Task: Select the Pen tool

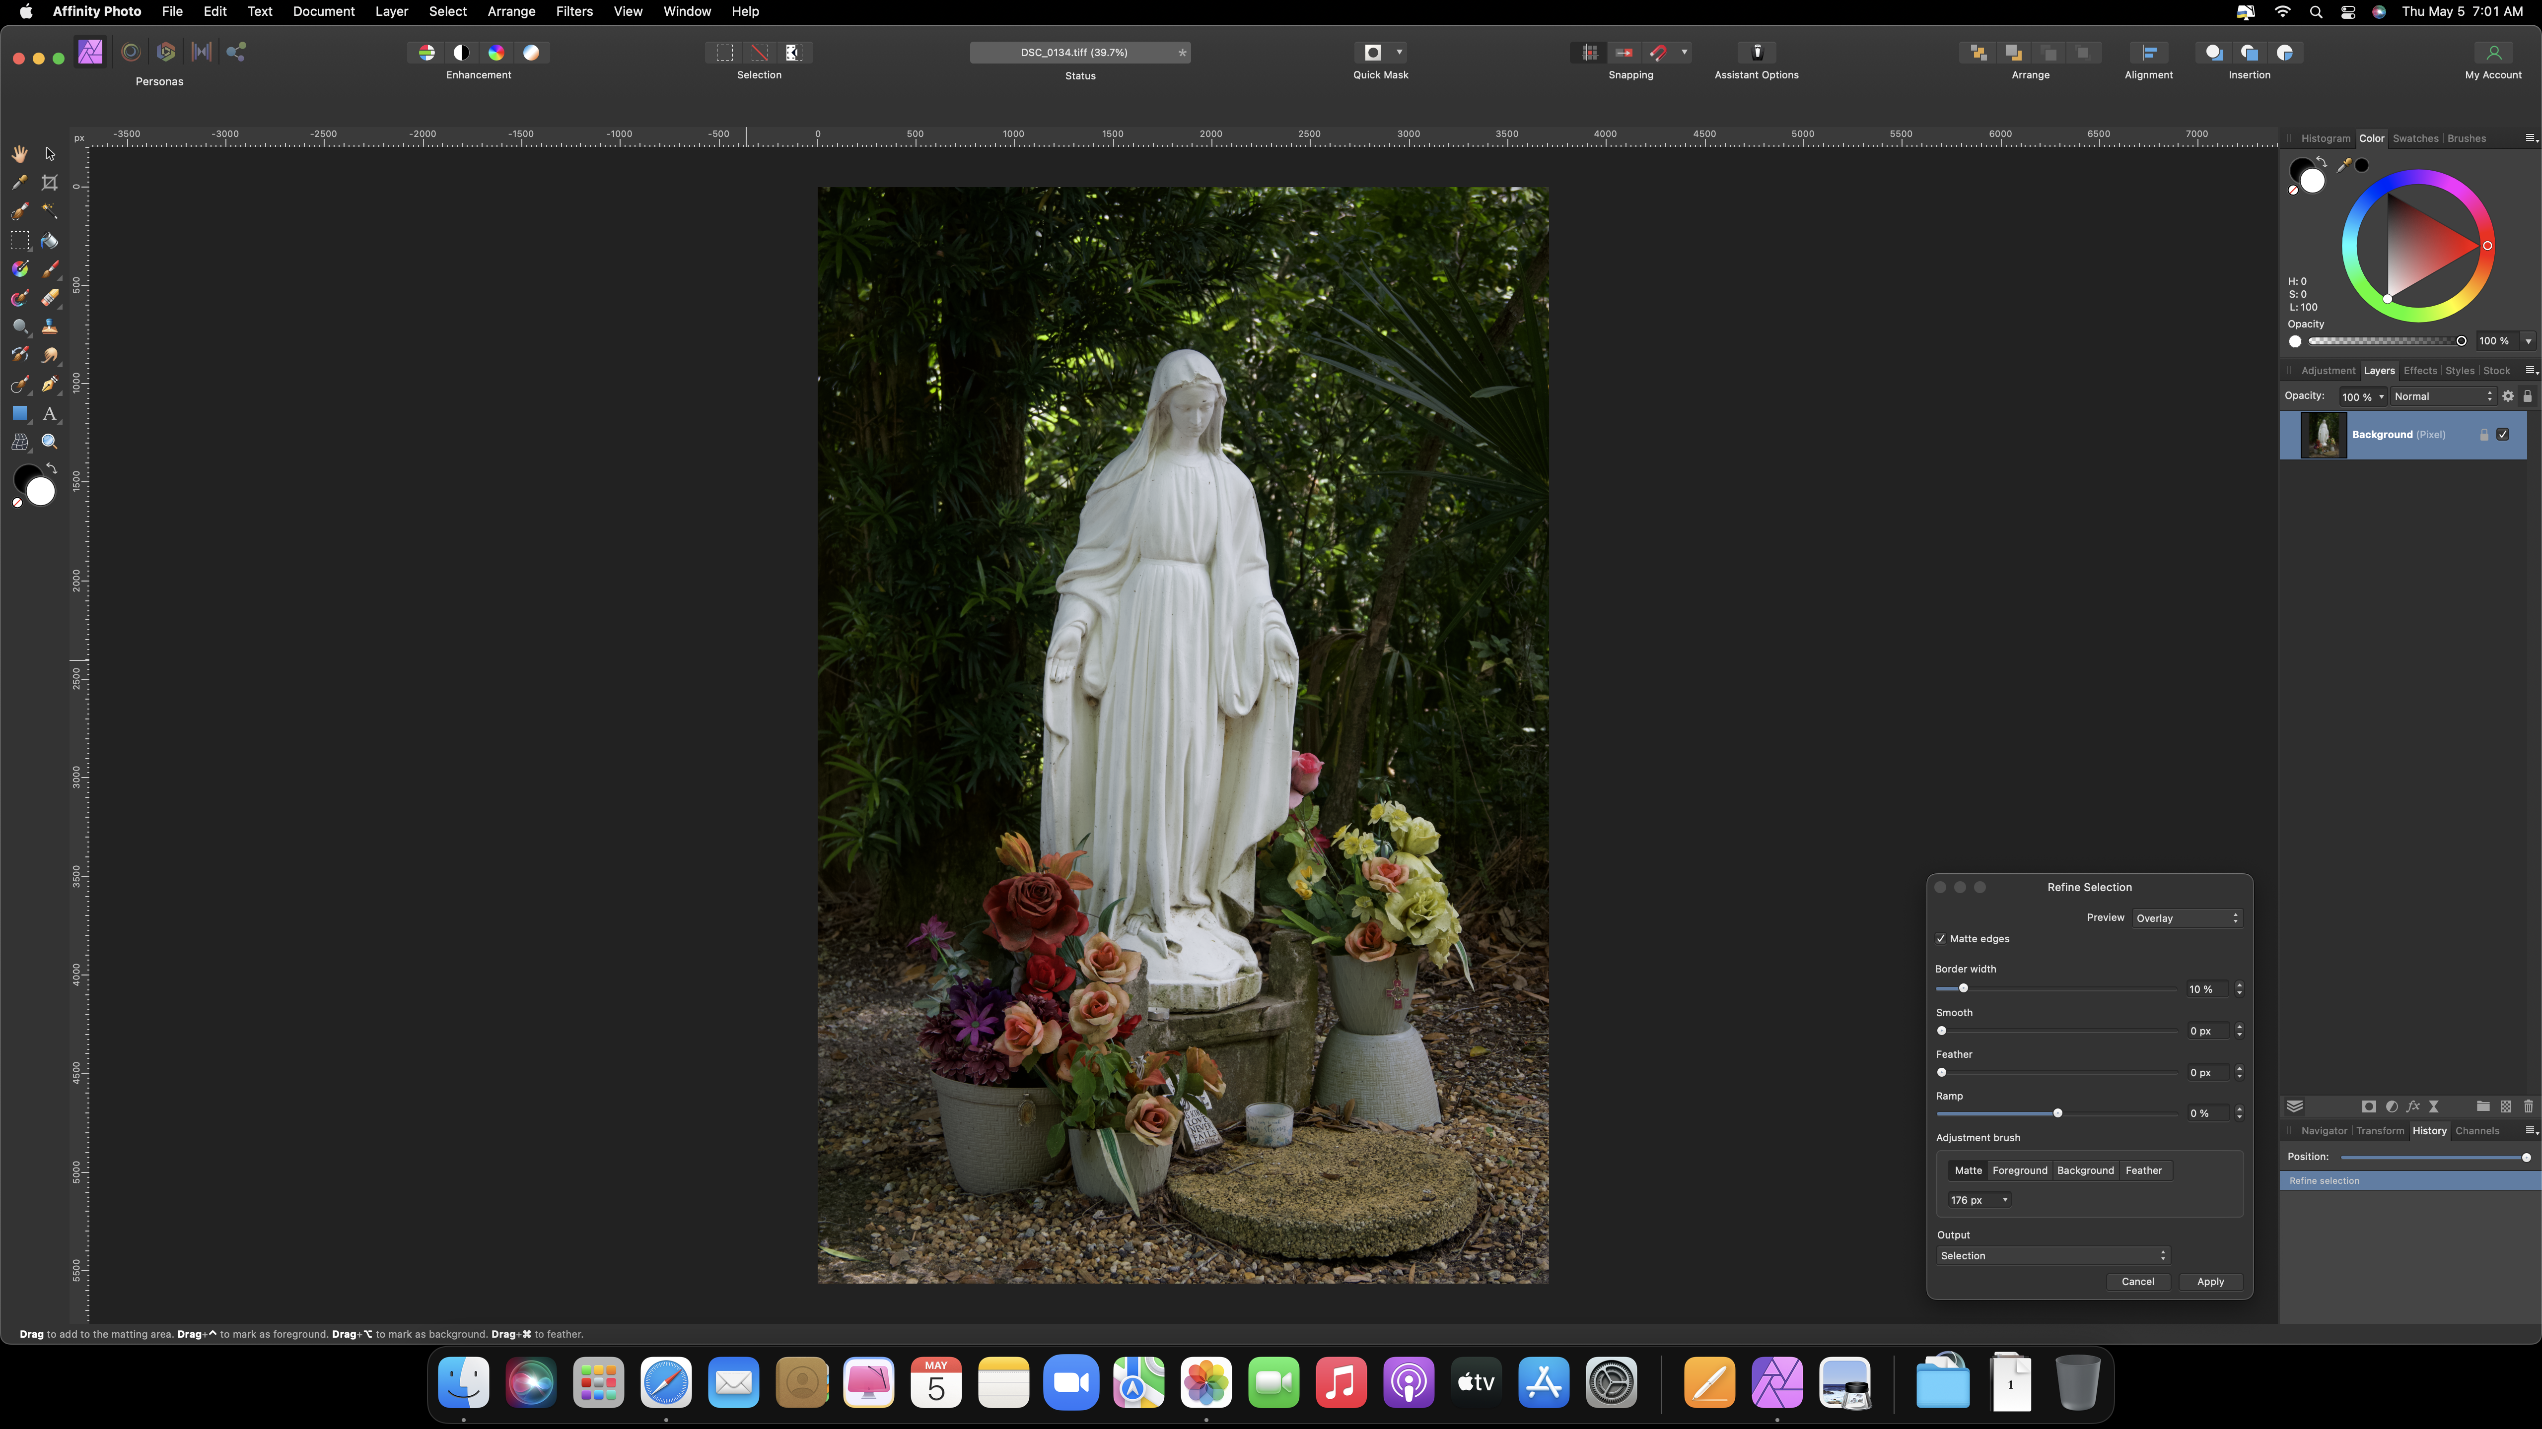Action: [x=49, y=385]
